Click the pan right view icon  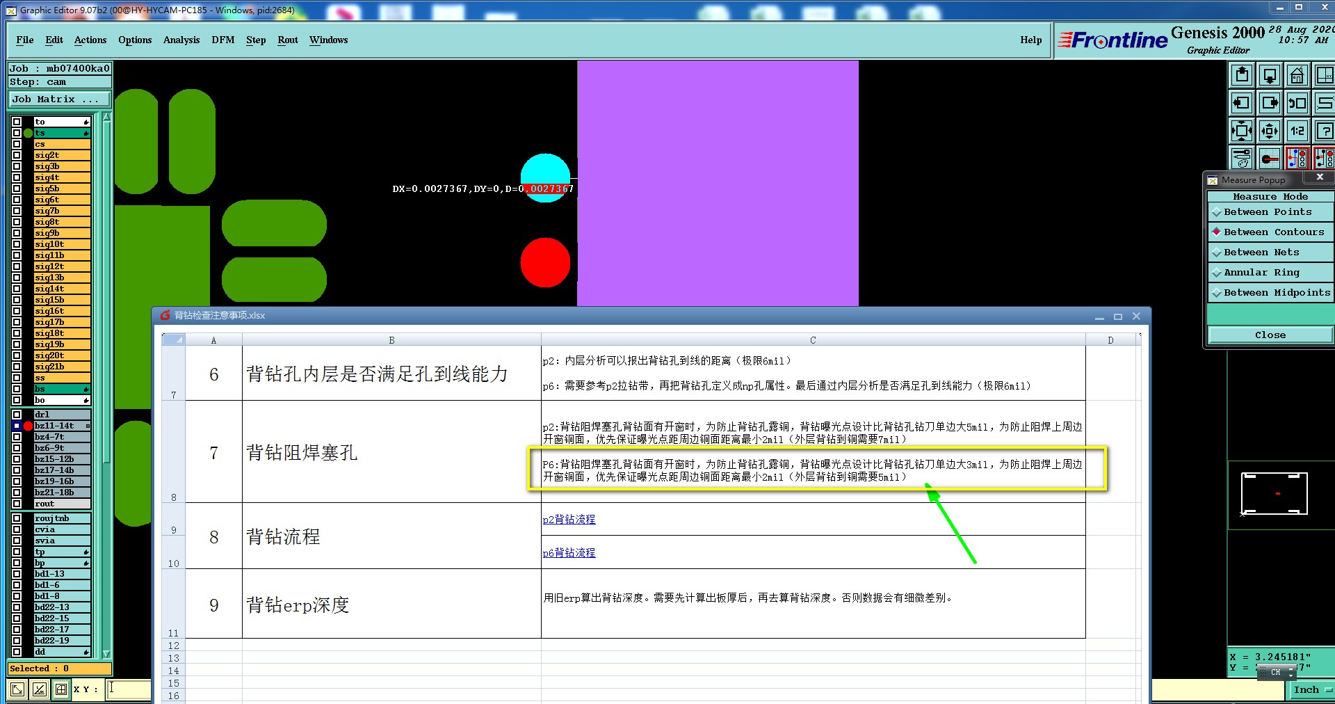coord(1270,103)
